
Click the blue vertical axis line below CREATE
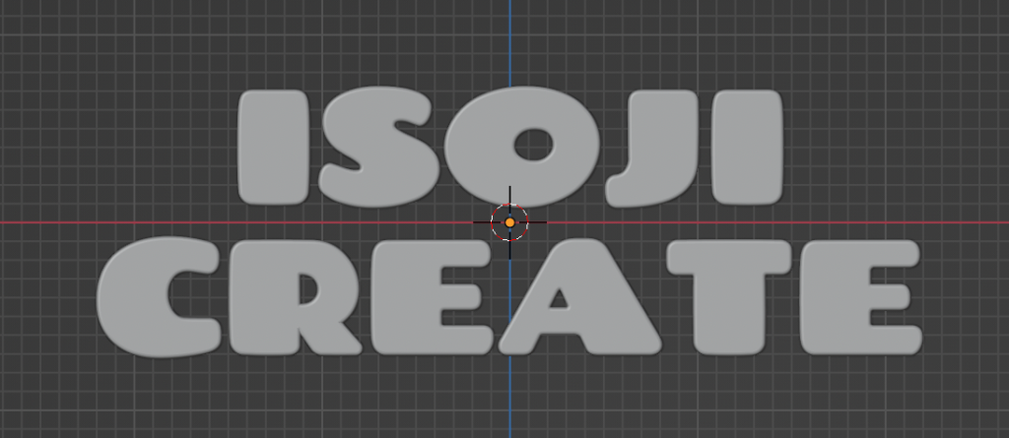(510, 404)
